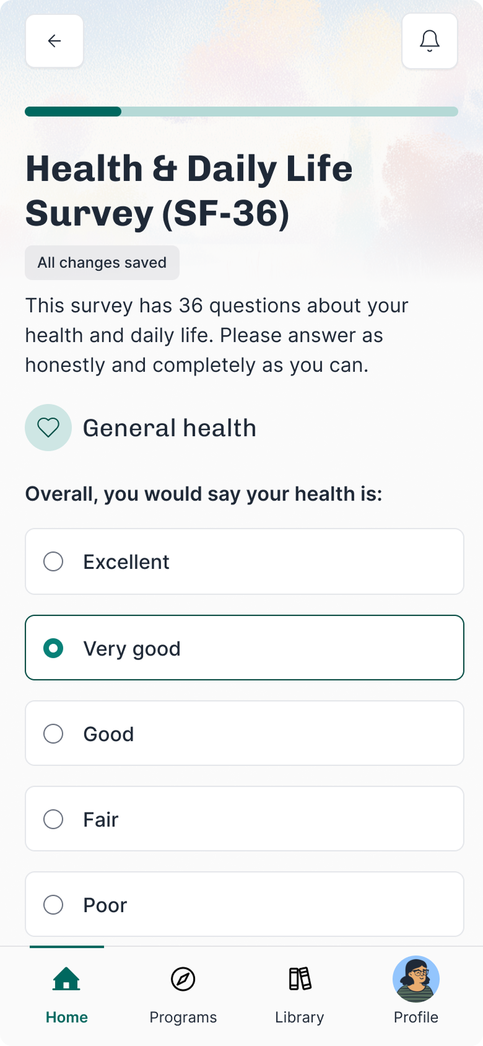Tap the Profile label in bottom bar
This screenshot has height=1046, width=483.
416,1016
